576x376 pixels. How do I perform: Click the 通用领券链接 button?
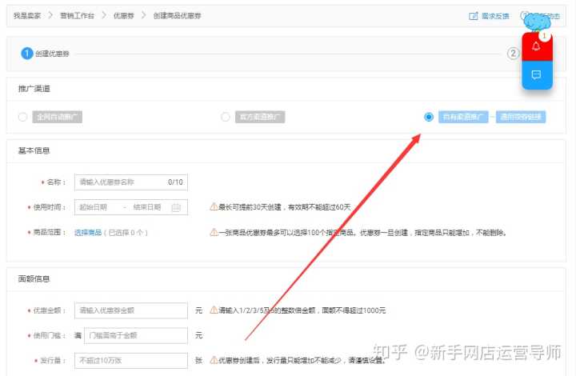521,117
